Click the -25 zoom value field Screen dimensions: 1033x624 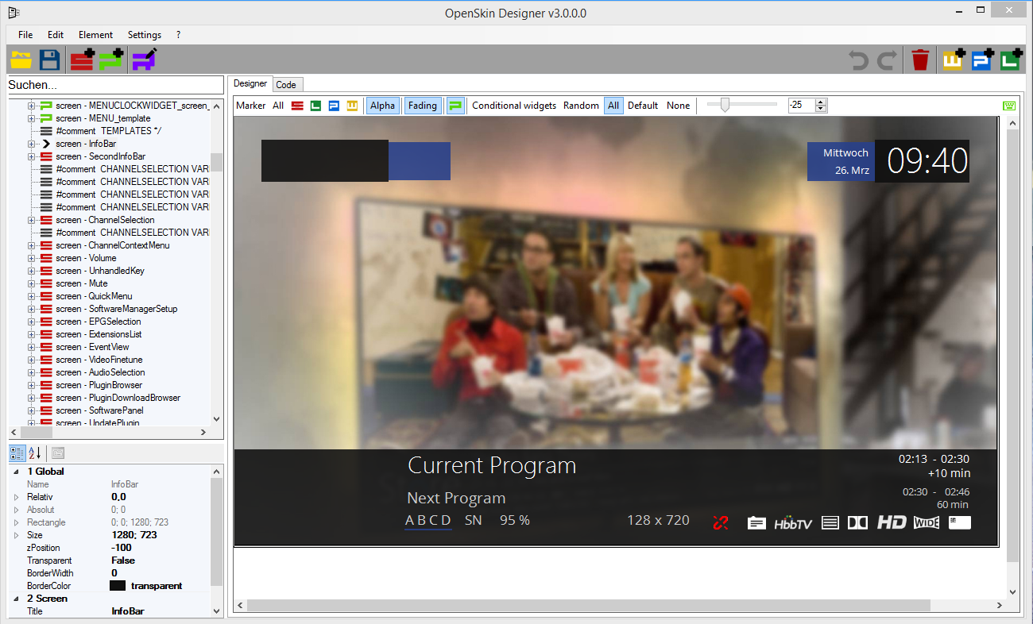pos(802,105)
